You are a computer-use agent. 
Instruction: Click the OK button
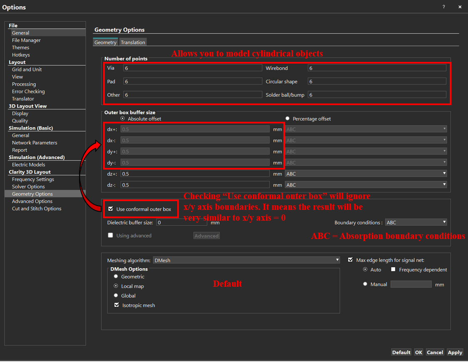click(x=419, y=352)
